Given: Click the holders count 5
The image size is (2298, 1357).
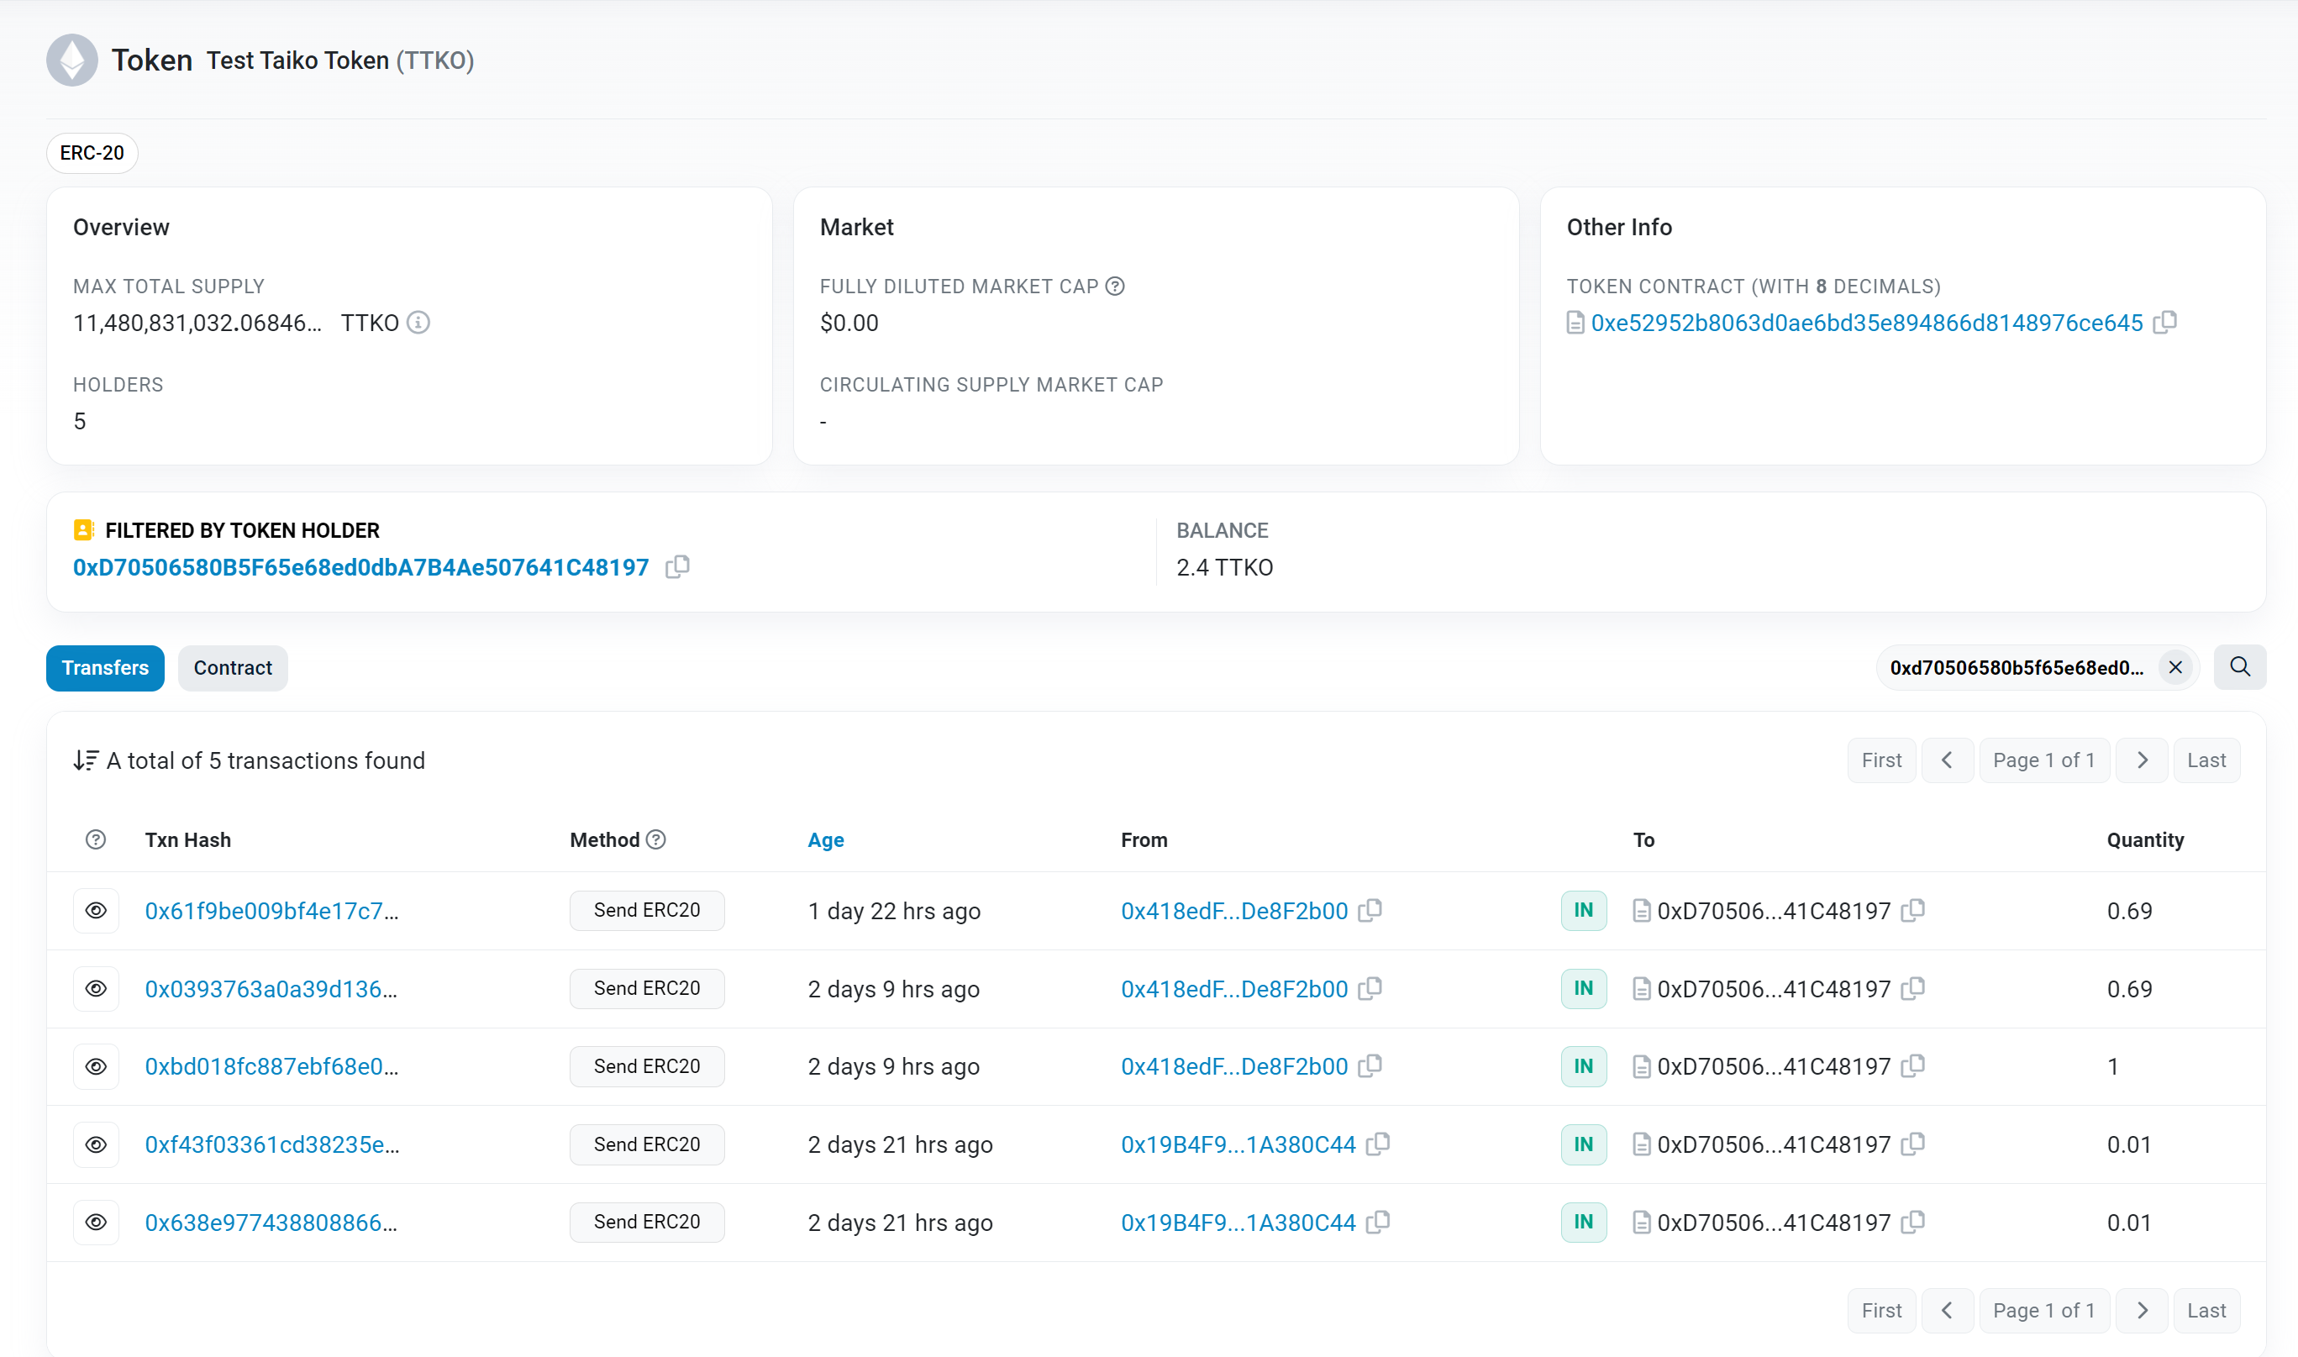Looking at the screenshot, I should click(x=80, y=422).
